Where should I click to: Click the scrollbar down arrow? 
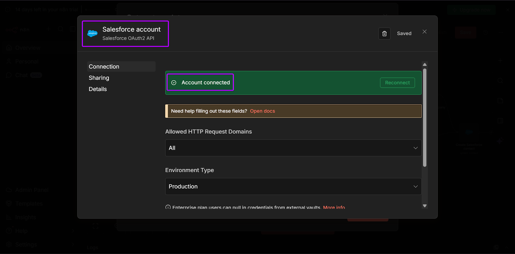click(425, 206)
